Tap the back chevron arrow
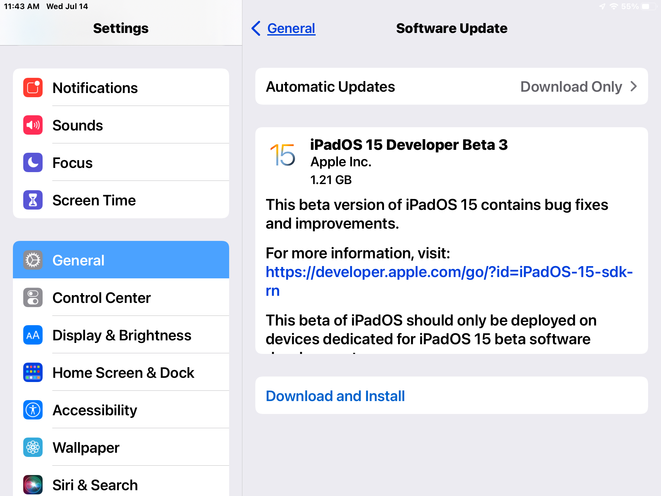This screenshot has width=661, height=496. (x=256, y=28)
